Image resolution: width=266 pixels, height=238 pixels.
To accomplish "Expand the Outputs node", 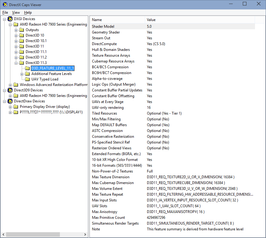I will click(16, 30).
